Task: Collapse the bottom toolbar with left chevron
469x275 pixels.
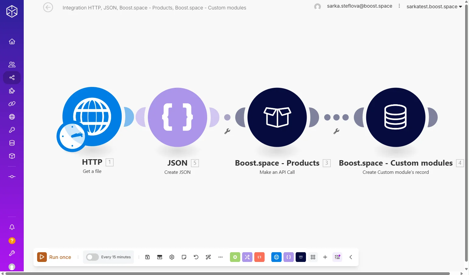Action: pyautogui.click(x=351, y=257)
